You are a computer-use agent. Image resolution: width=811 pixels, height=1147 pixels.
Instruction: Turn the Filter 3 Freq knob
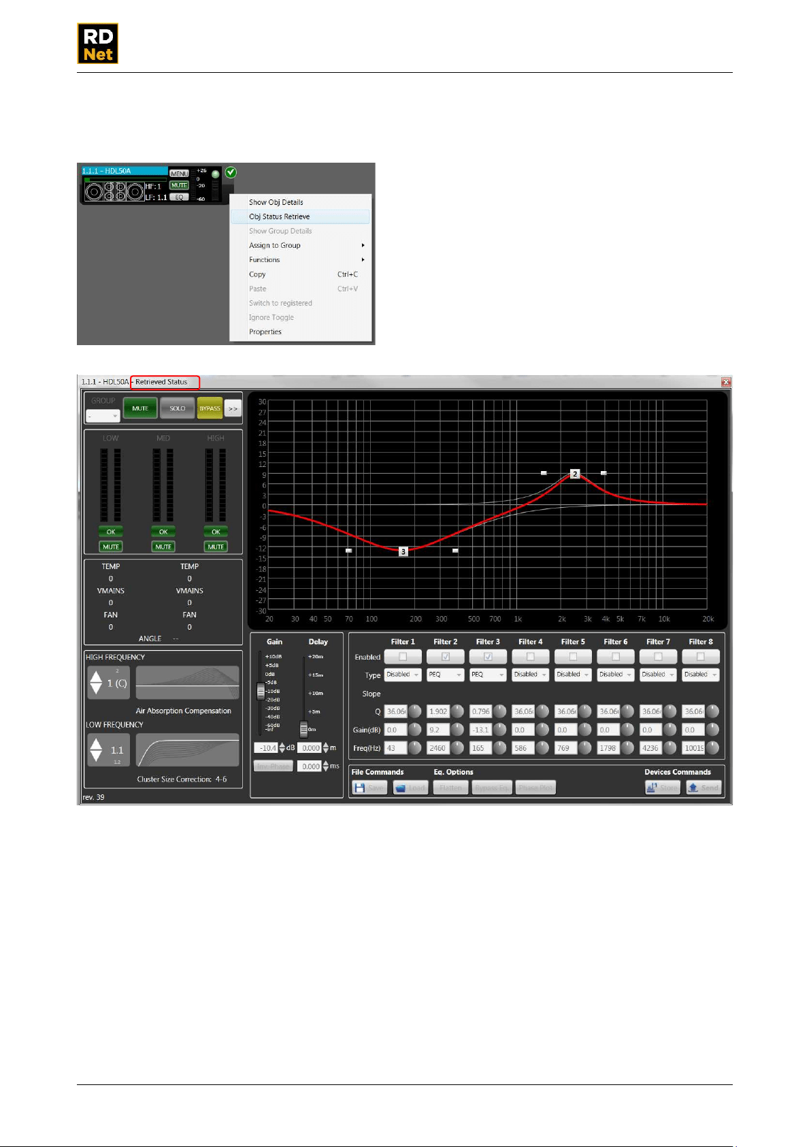pos(500,748)
